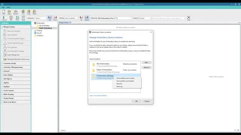The image size is (241, 135).
Task: Click the Sort by Down arrow icon
Action: (87, 18)
